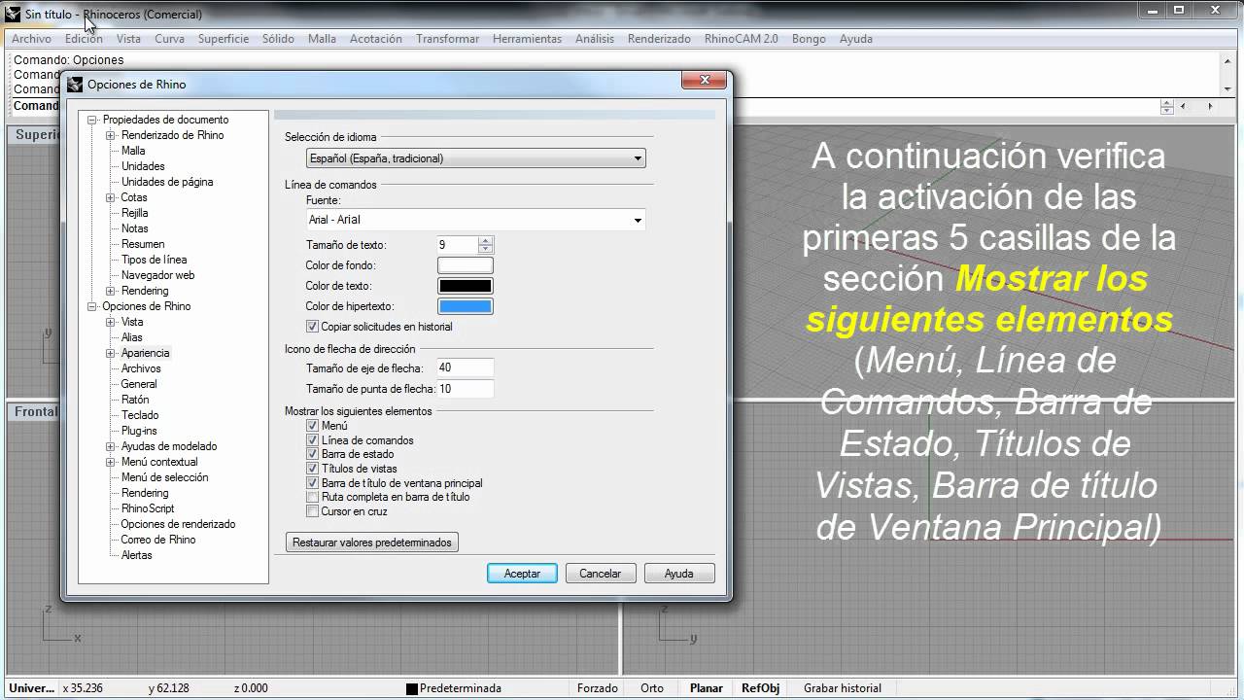Pick the Color de texto swatch

466,286
